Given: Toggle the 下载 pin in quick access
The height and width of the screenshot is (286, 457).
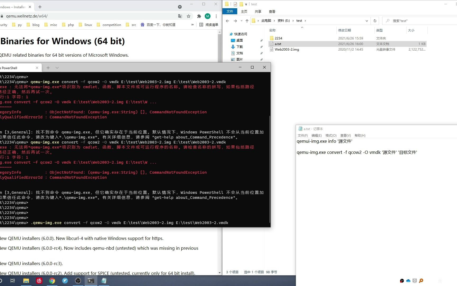Looking at the screenshot, I should pos(261,47).
